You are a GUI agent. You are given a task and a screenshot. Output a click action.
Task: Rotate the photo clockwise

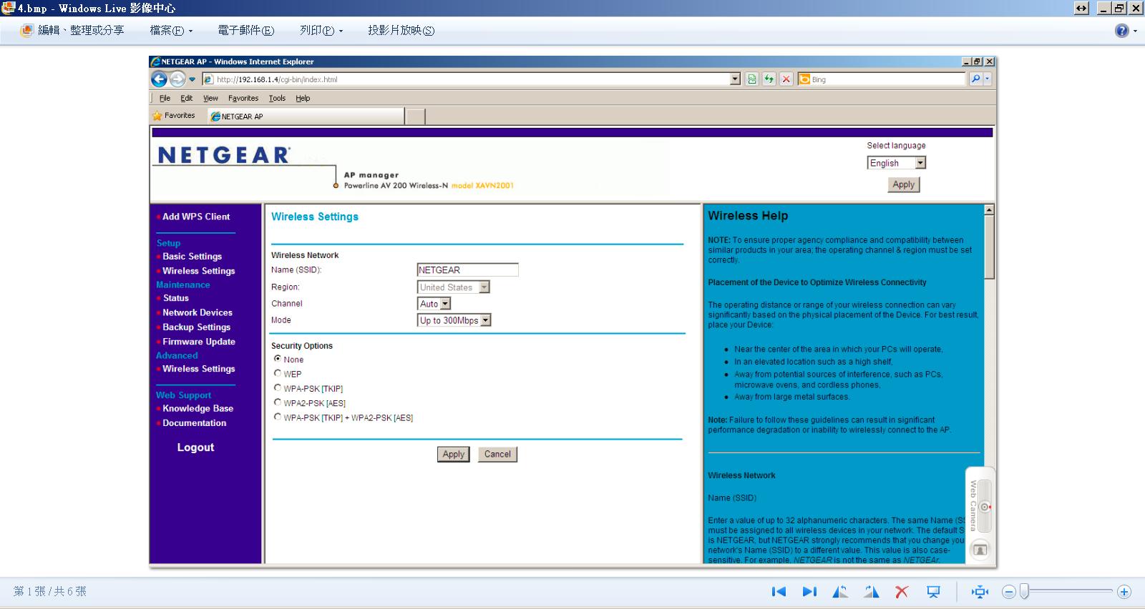pyautogui.click(x=871, y=592)
